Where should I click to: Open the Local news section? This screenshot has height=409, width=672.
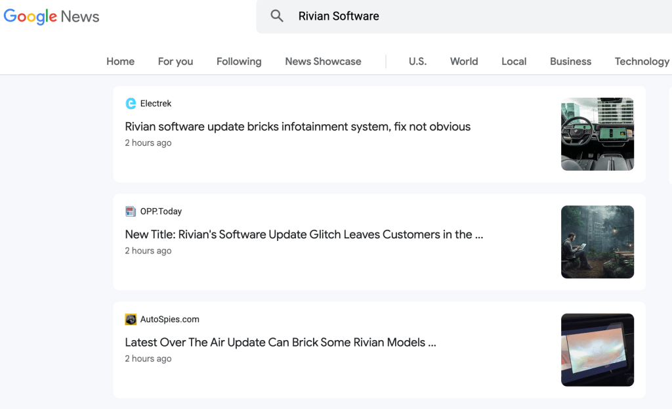pyautogui.click(x=514, y=61)
